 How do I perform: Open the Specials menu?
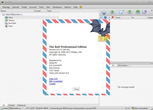pyautogui.click(x=16, y=7)
